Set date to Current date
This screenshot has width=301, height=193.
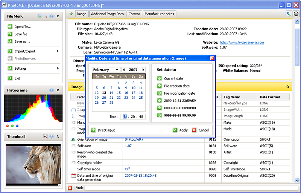pos(170,78)
